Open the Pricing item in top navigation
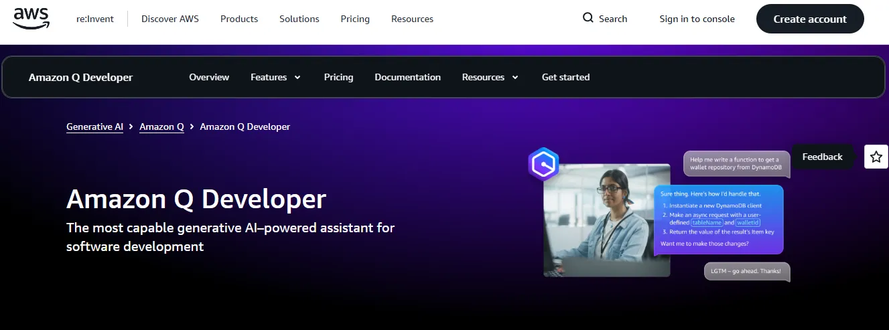The height and width of the screenshot is (330, 889). tap(355, 19)
